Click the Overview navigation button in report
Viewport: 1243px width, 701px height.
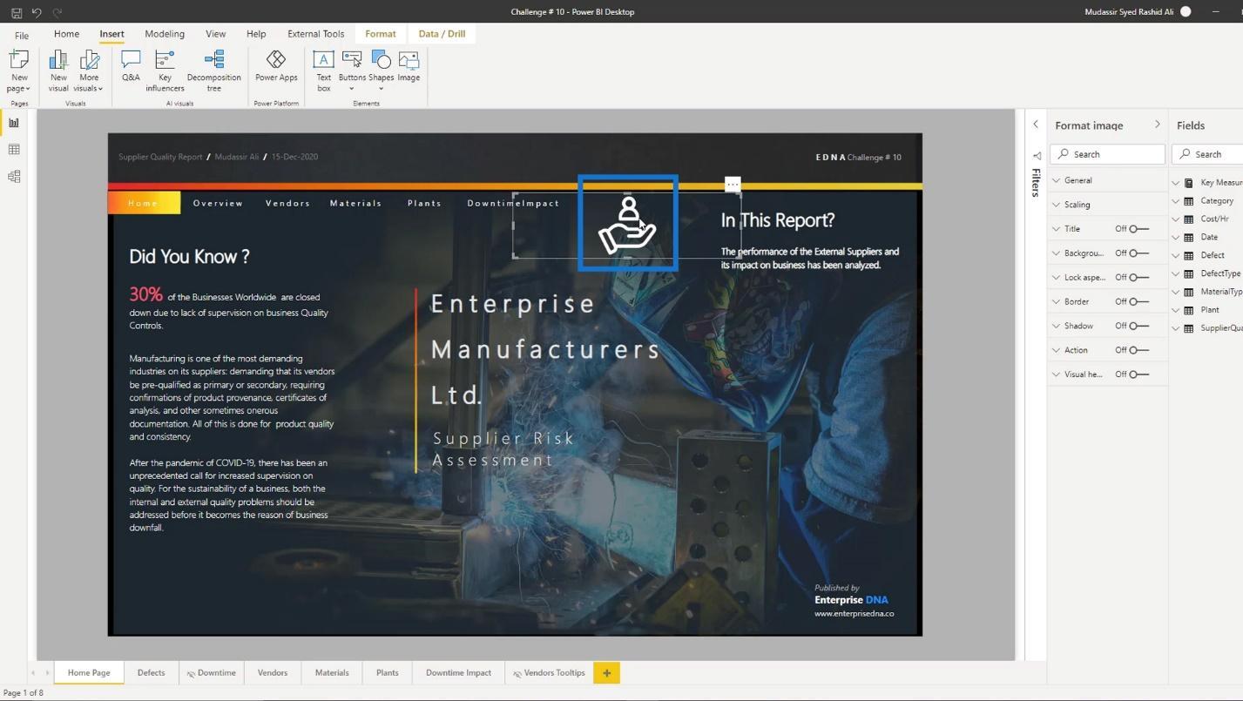(218, 203)
